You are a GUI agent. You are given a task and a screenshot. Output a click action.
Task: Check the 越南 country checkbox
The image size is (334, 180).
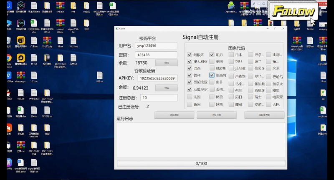point(212,104)
